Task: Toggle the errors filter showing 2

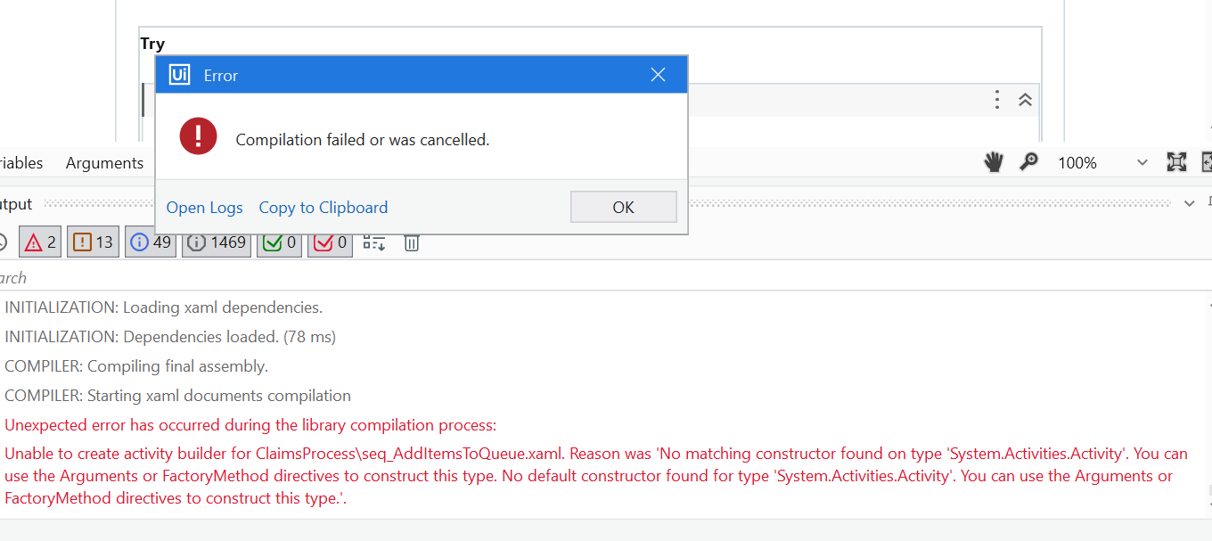Action: click(x=40, y=242)
